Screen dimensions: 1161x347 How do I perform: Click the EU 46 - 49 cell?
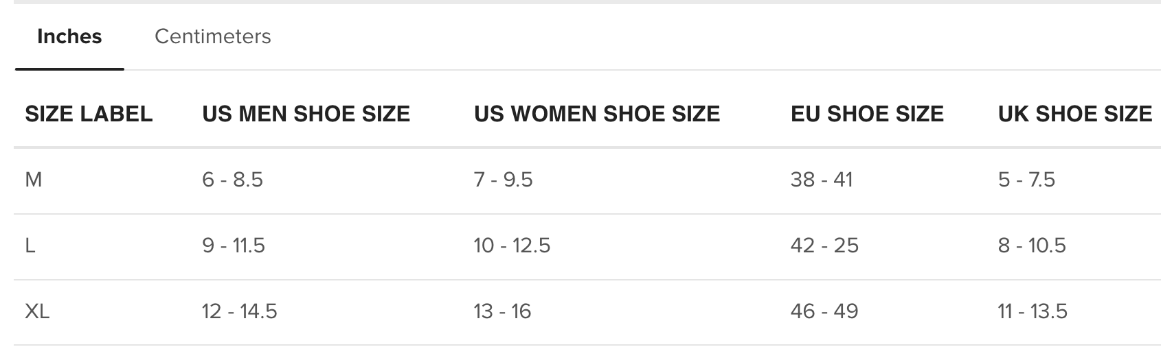(824, 311)
